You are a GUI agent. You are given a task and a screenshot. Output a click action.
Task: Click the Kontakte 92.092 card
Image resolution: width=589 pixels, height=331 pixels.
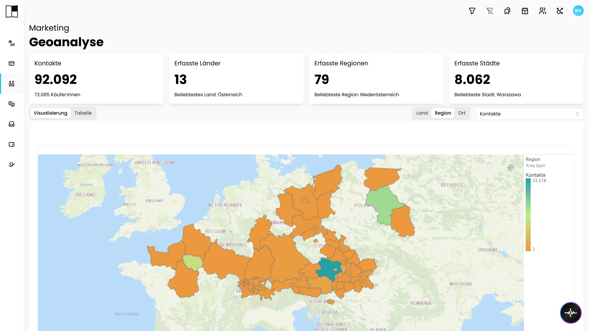tap(96, 79)
